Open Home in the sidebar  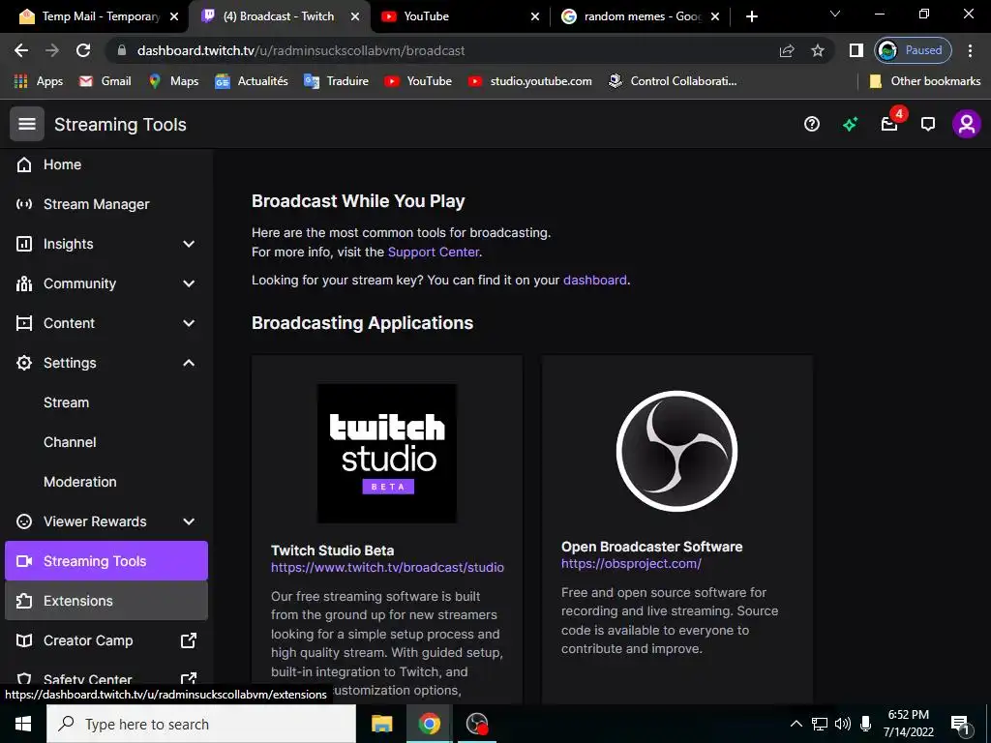click(105, 164)
